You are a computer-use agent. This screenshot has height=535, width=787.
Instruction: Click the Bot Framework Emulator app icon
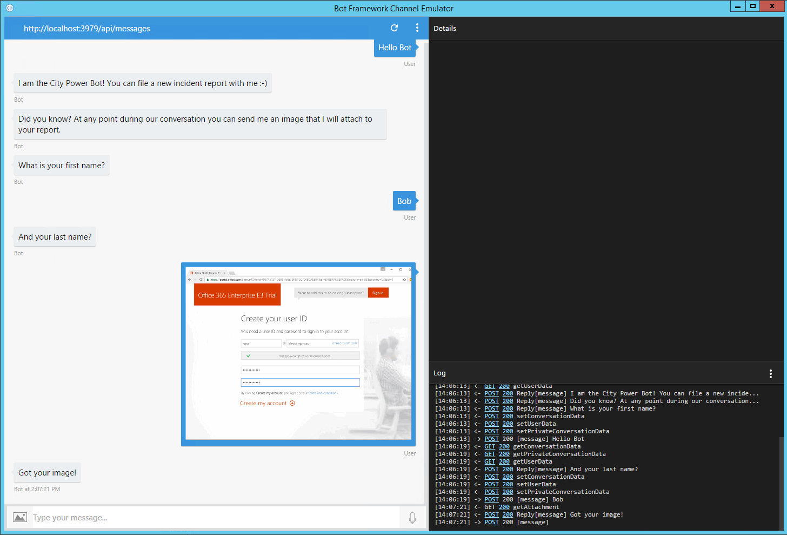coord(9,8)
